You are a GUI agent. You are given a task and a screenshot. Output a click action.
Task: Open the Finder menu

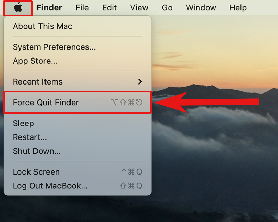point(49,8)
